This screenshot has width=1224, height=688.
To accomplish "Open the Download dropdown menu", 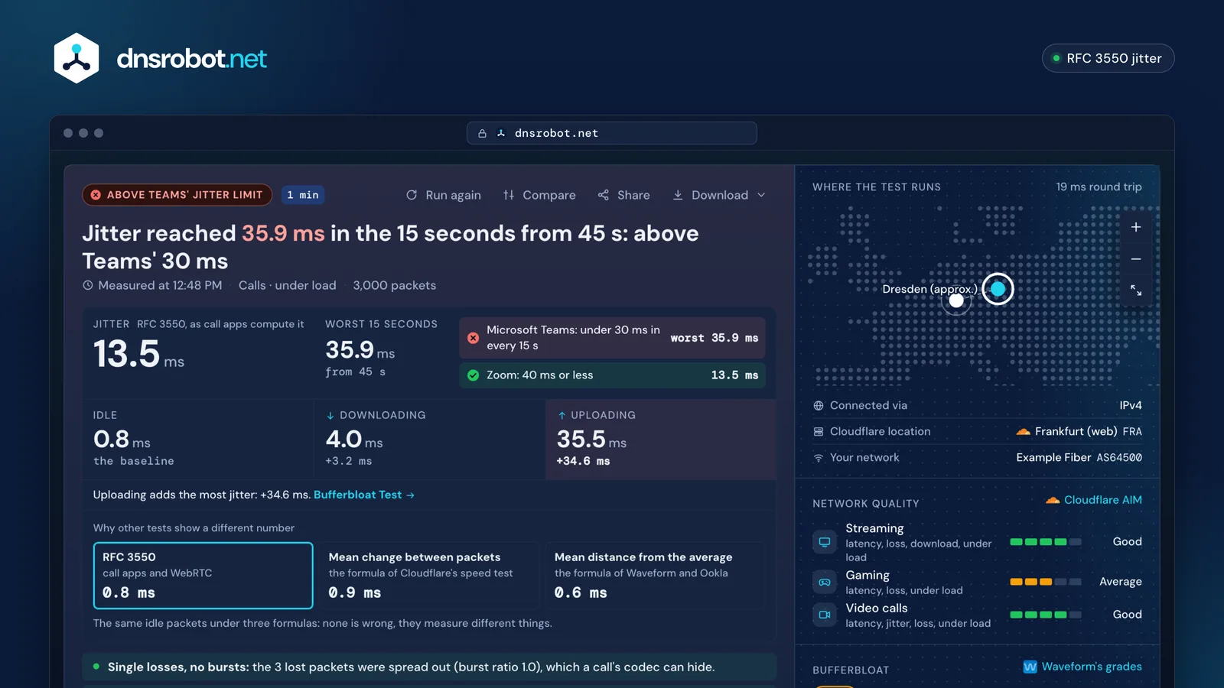I will coord(719,195).
